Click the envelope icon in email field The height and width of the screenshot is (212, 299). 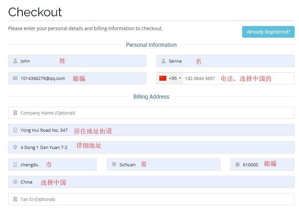tap(15, 78)
